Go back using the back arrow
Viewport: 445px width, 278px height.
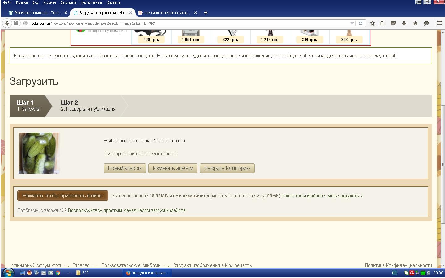pos(7,23)
